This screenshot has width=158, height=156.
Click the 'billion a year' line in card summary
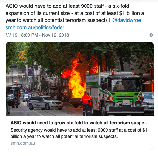point(64,136)
